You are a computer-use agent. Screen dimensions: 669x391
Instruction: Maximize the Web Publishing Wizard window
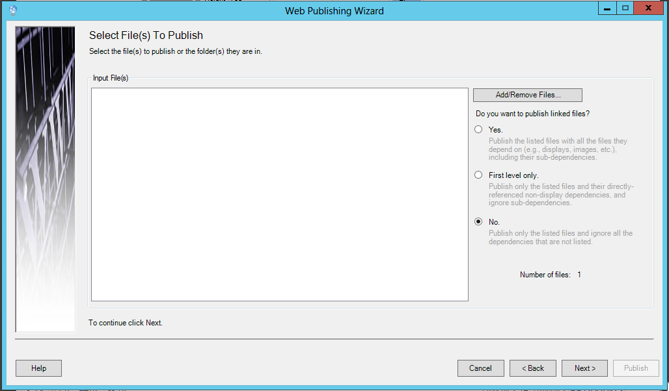point(625,9)
